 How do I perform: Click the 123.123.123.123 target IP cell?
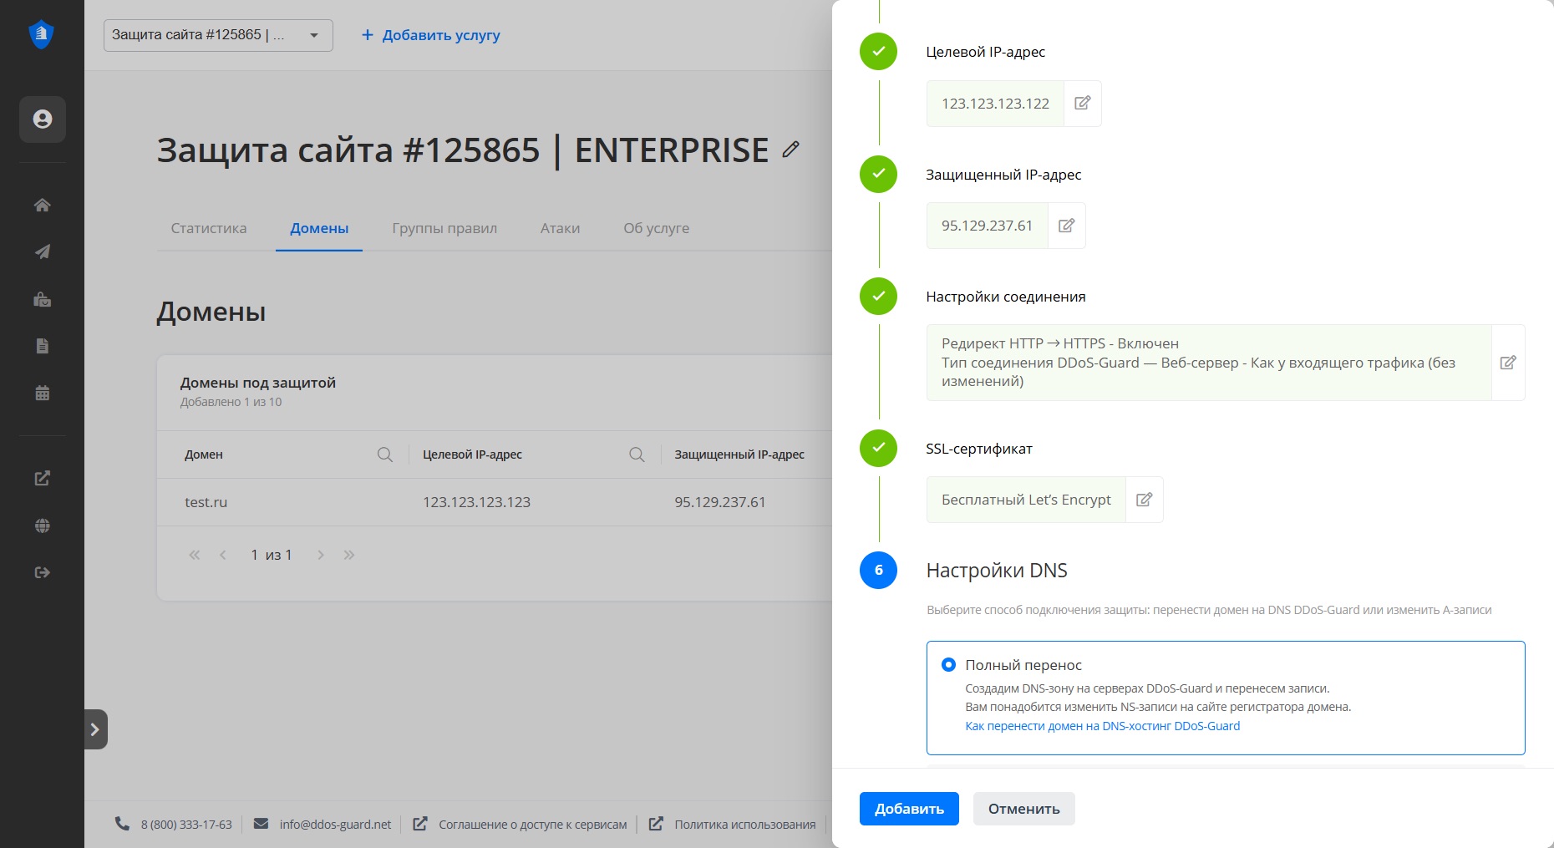tap(476, 502)
